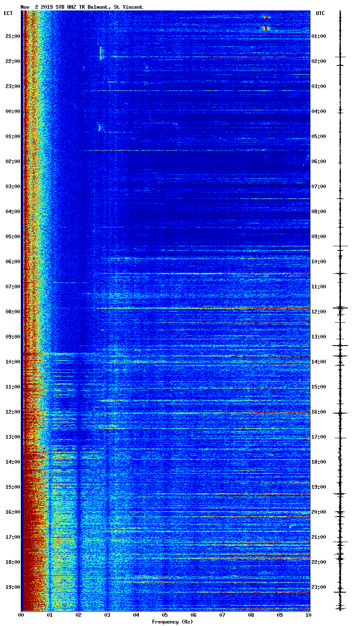This screenshot has height=626, width=355.
Task: Select the 05:00 label on ECT axis
Action: coord(12,237)
